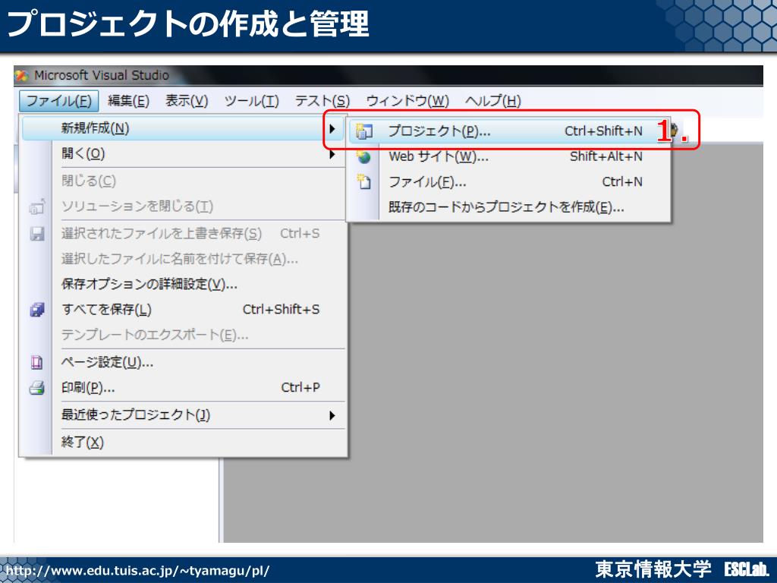Screen dimensions: 777x583
Task: Choose 印刷(P) menu entry
Action: pos(184,388)
